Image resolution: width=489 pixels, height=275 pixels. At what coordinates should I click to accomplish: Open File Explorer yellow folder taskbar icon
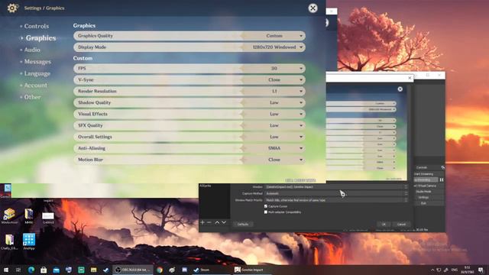pos(93,270)
